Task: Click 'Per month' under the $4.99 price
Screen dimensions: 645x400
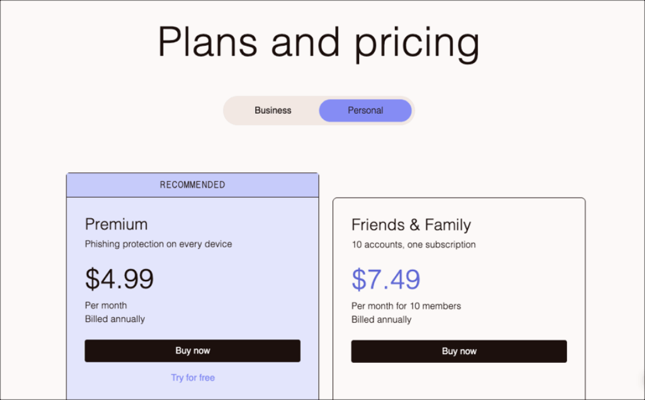Action: (106, 305)
